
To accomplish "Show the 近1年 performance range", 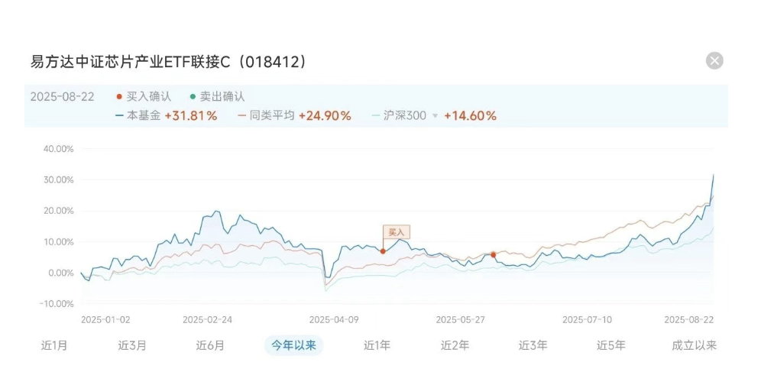I will 377,345.
